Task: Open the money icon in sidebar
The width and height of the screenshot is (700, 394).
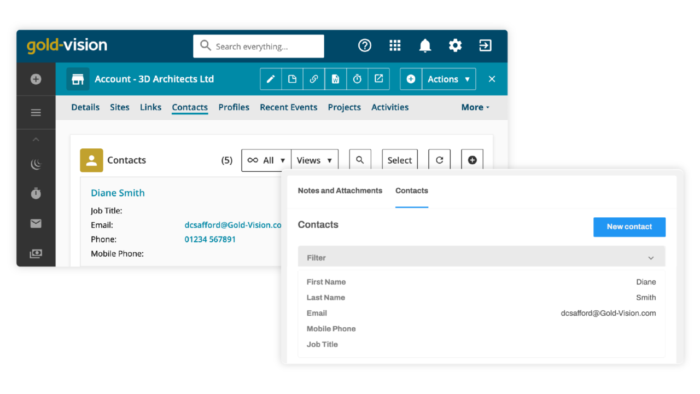Action: [36, 253]
